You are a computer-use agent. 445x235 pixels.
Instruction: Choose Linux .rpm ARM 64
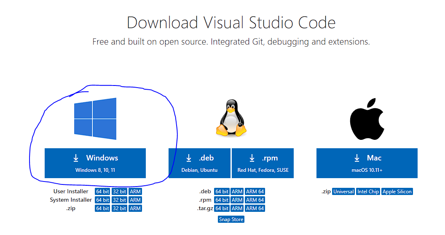[255, 200]
